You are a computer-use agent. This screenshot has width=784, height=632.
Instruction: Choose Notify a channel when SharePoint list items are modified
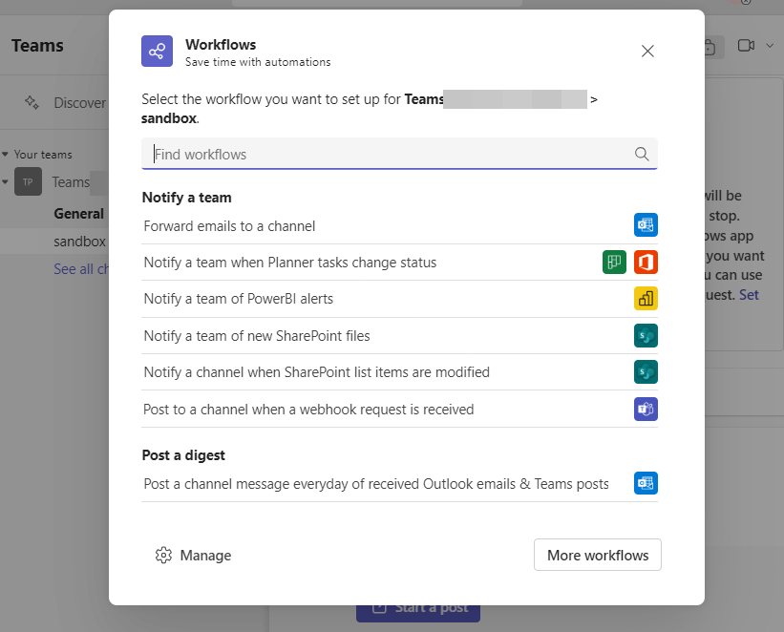399,372
